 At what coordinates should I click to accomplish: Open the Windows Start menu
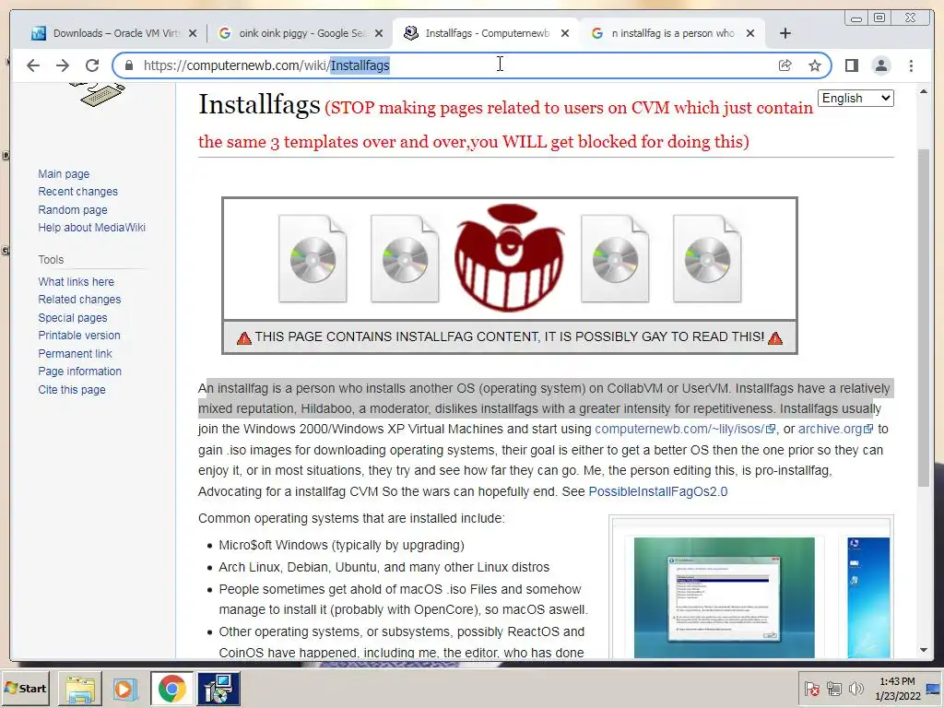25,688
